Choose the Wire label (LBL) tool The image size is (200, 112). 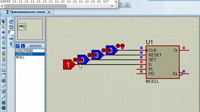3,38
